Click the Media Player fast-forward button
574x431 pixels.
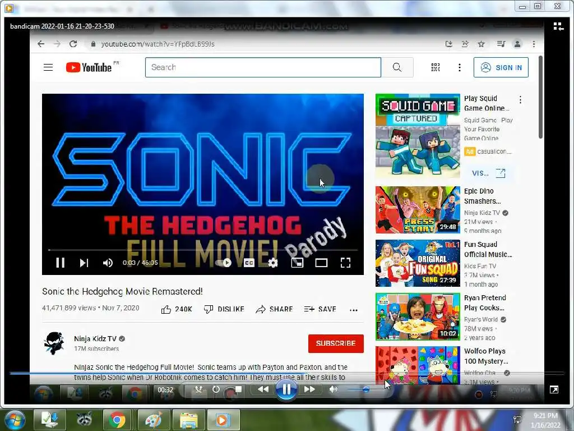point(309,389)
